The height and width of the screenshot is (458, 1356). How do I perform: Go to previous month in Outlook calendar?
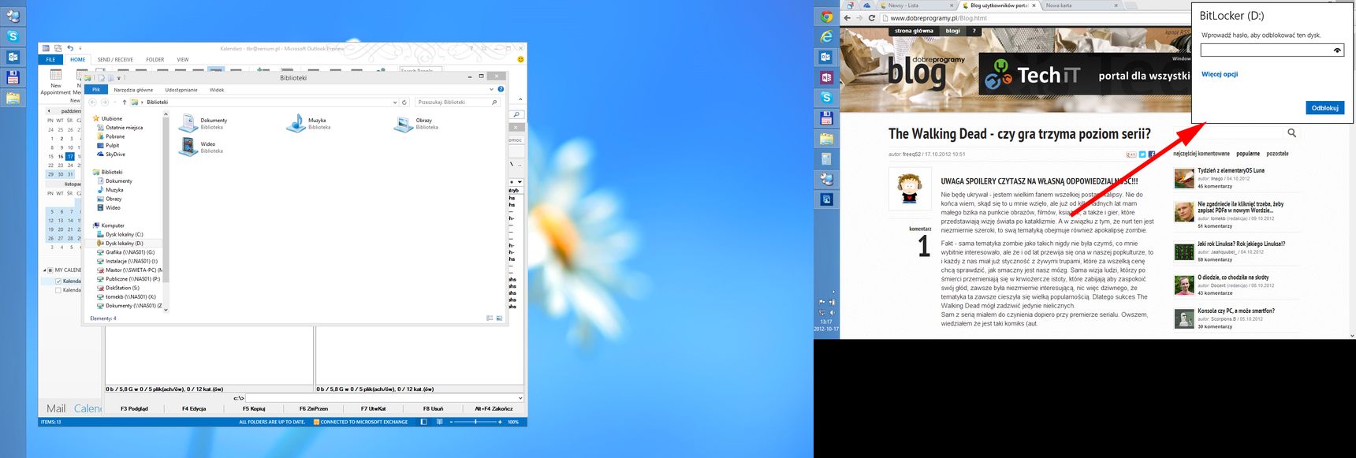click(48, 111)
